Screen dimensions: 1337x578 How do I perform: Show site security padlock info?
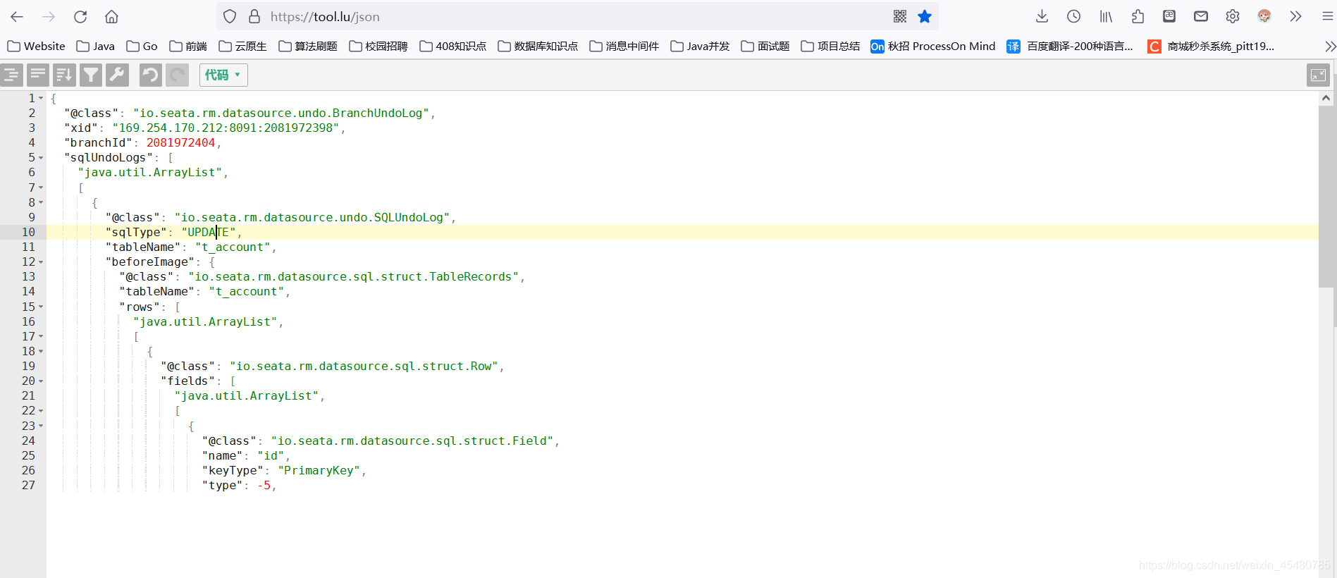click(x=254, y=16)
